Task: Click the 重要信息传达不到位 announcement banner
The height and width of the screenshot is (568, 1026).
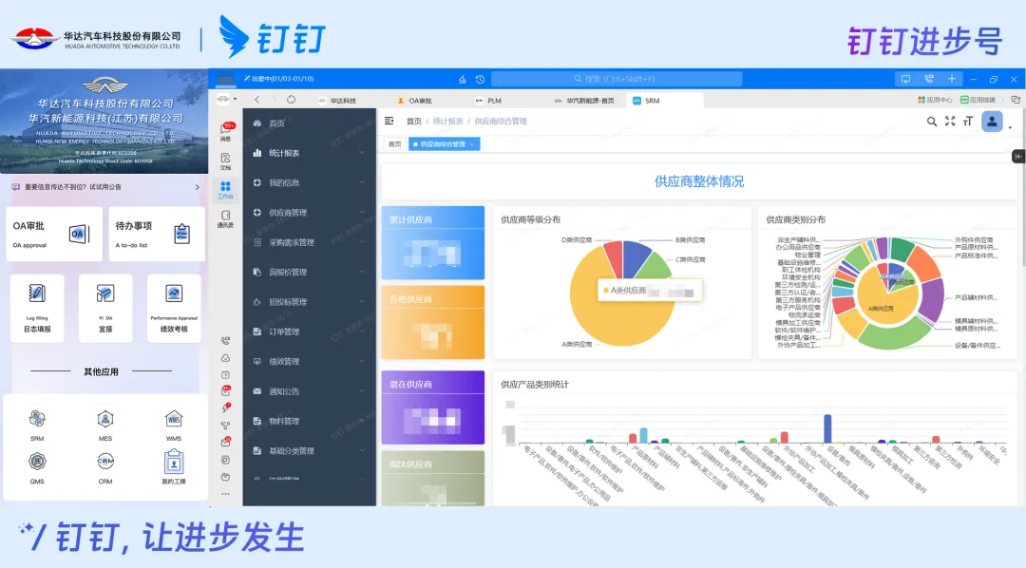Action: 105,187
